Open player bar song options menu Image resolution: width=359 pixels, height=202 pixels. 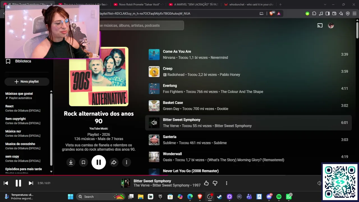pyautogui.click(x=227, y=183)
